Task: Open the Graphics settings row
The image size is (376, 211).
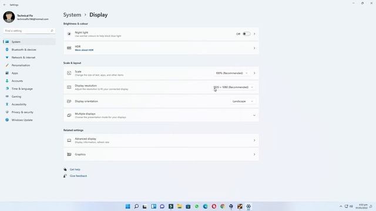Action: pos(161,155)
